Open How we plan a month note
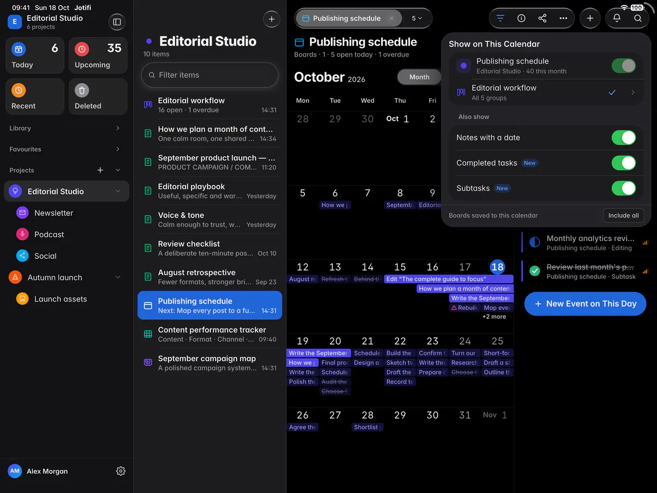Image resolution: width=657 pixels, height=493 pixels. 209,134
